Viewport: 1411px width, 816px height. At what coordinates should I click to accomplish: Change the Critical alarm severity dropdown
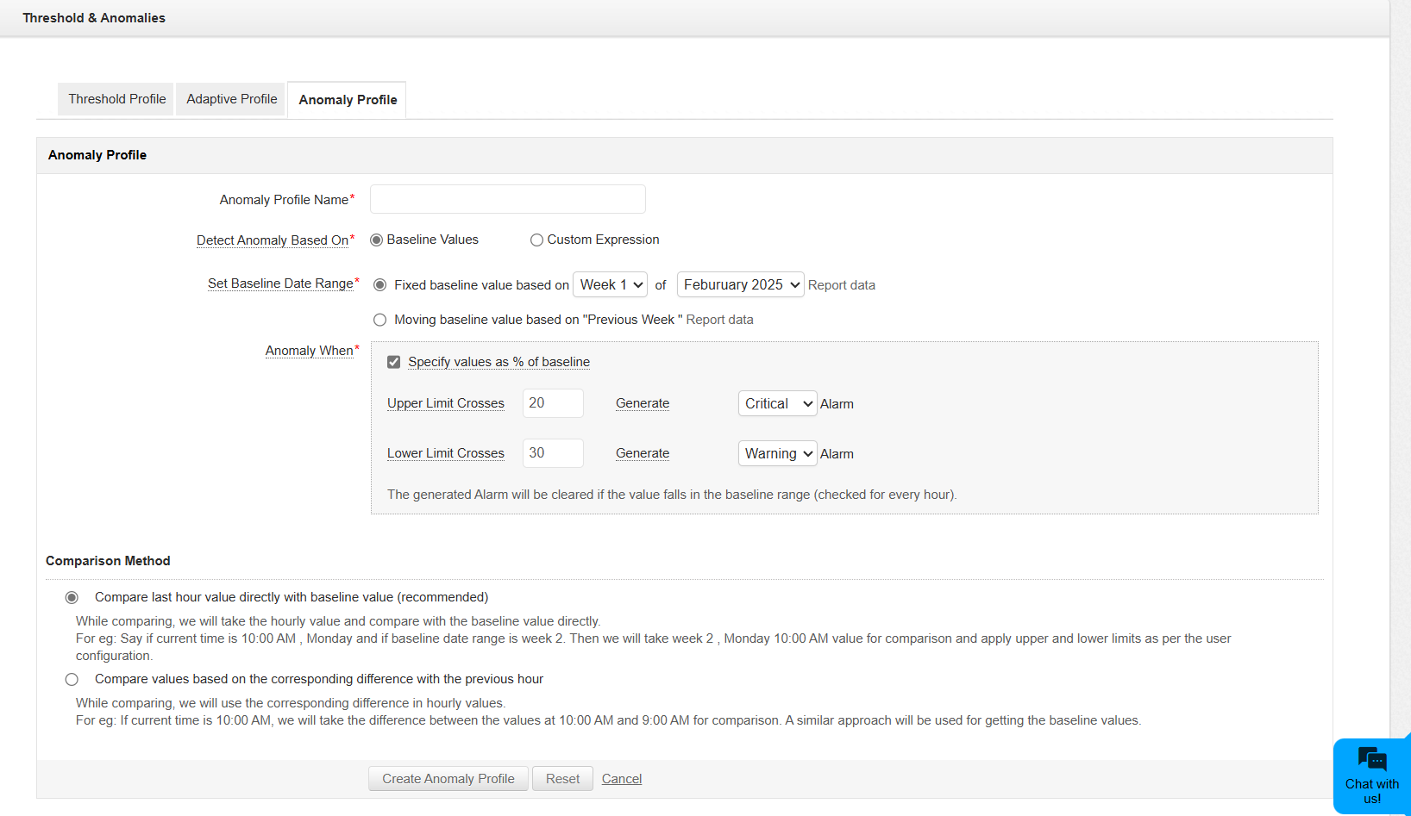click(x=776, y=402)
